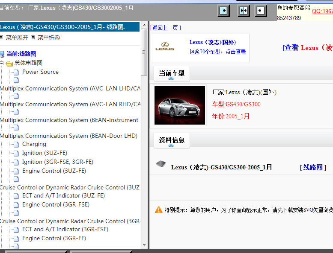Image resolution: width=333 pixels, height=253 pixels.
Task: Open Cruise Control or Dynamic Radar (3UZ) entry
Action: click(70, 188)
